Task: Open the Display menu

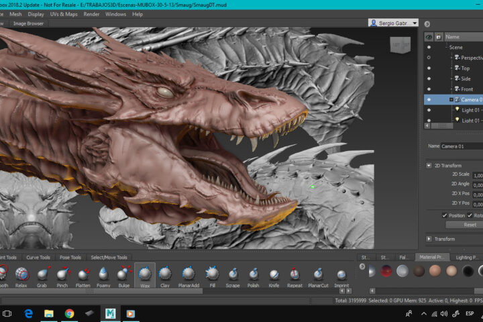Action: pos(36,14)
